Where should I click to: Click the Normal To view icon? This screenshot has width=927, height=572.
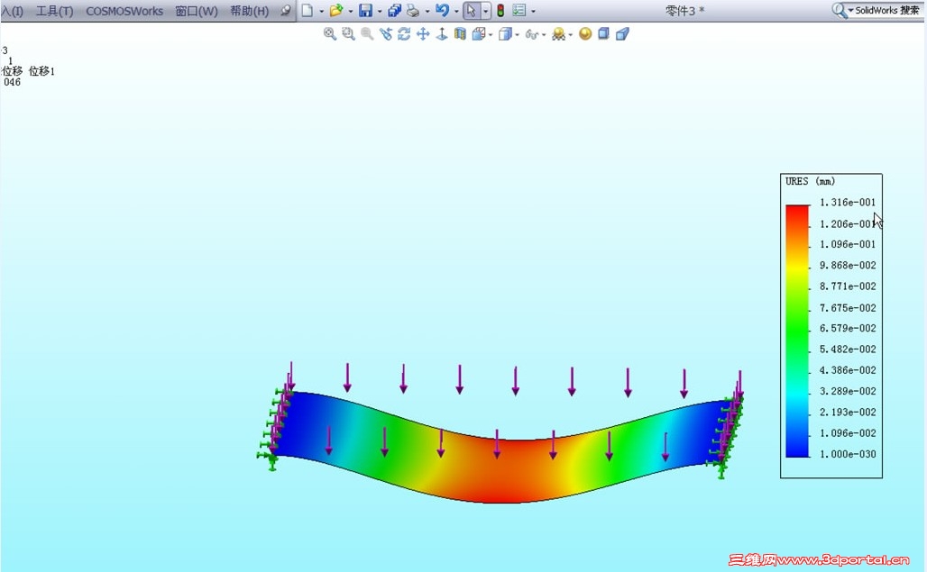pos(442,33)
